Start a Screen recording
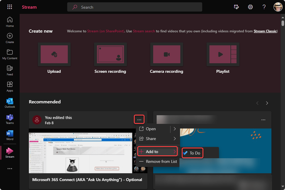Screen dimensions: 285x190 110,54
